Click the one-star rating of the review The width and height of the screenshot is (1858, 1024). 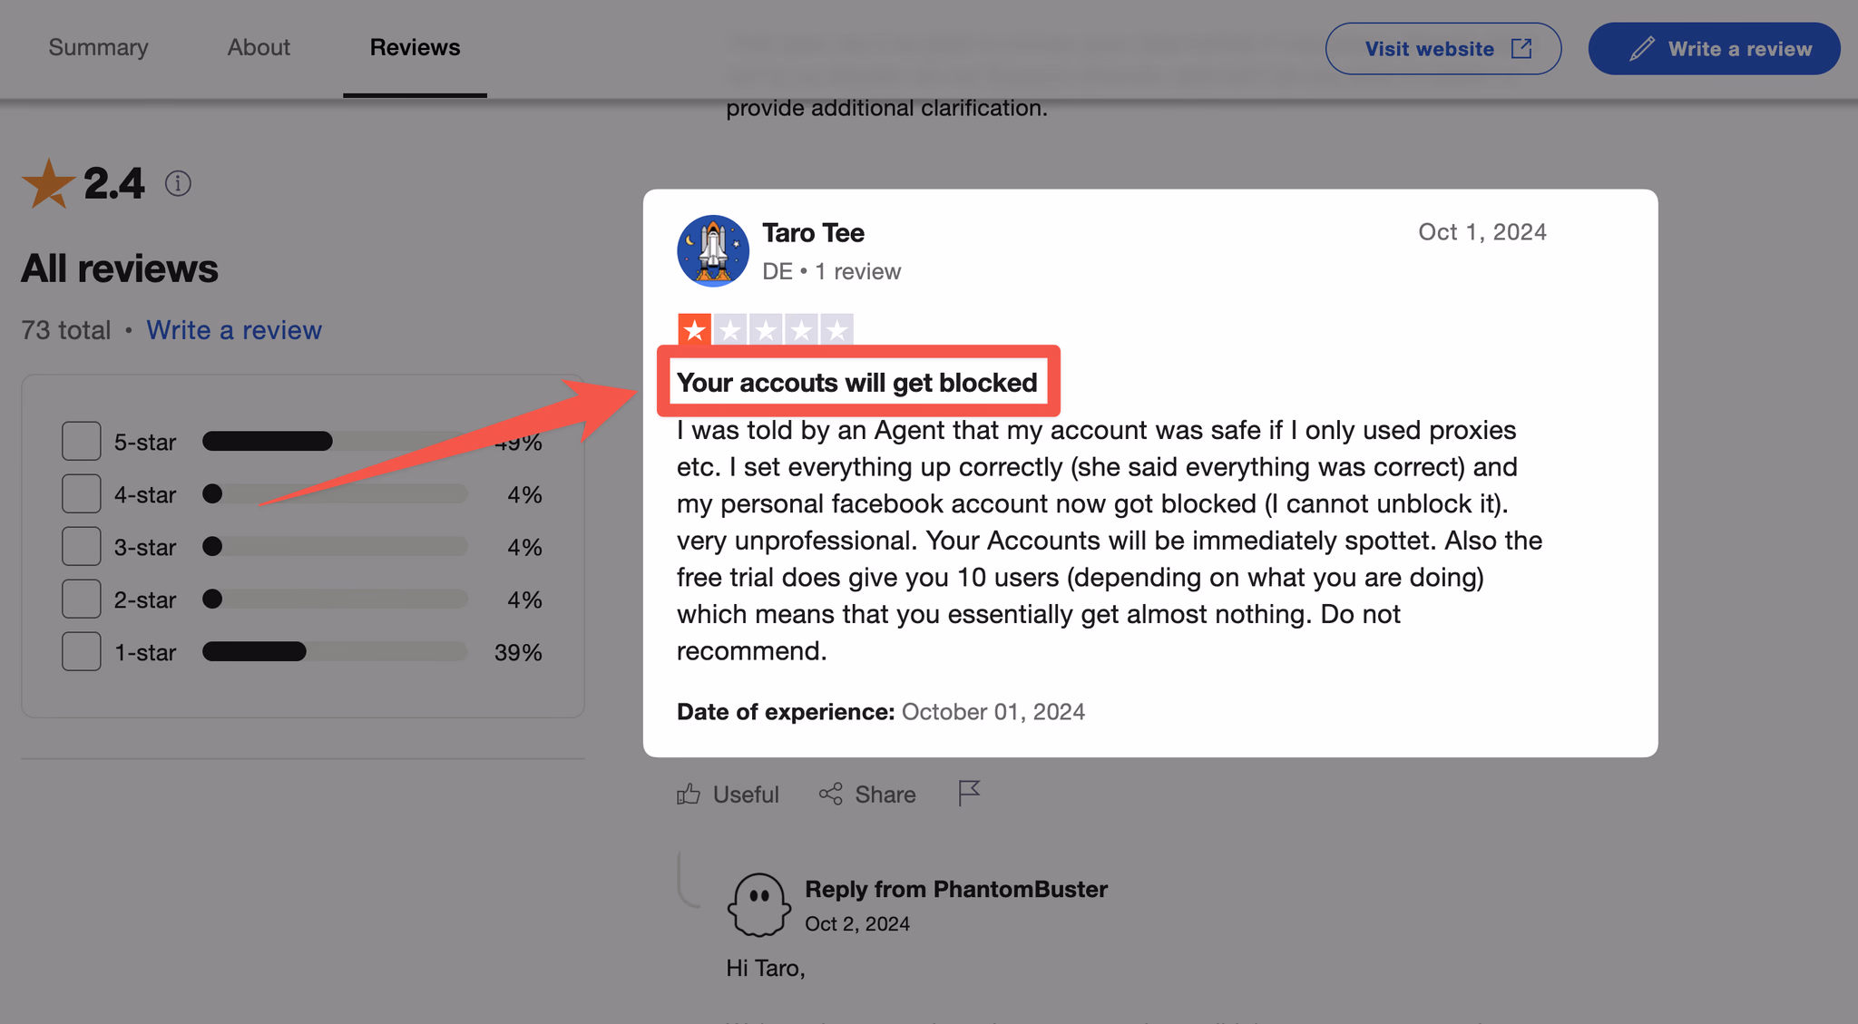pos(765,329)
